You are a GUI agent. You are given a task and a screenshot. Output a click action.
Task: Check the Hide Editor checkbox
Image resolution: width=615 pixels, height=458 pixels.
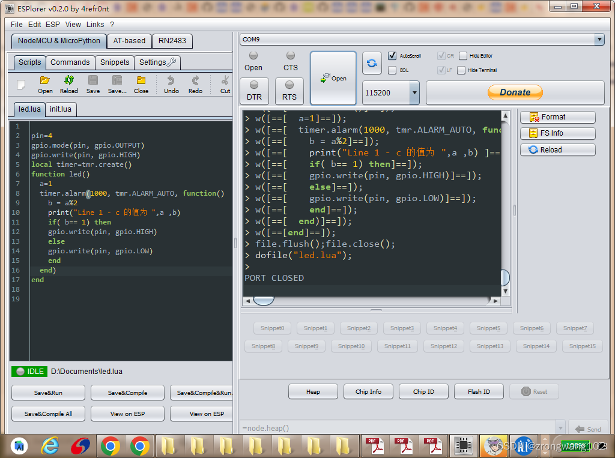(463, 56)
